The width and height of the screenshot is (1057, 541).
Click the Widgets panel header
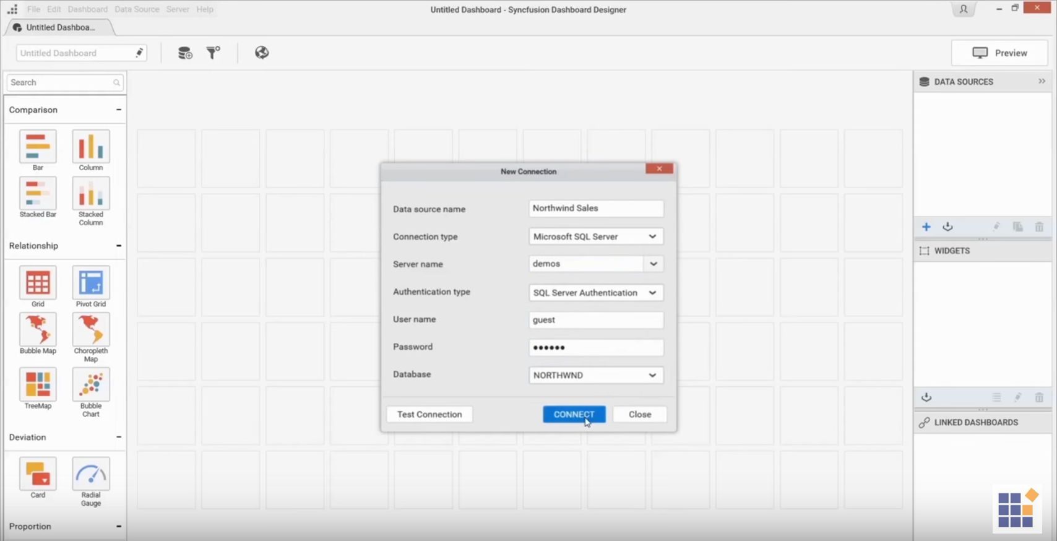[x=983, y=251]
